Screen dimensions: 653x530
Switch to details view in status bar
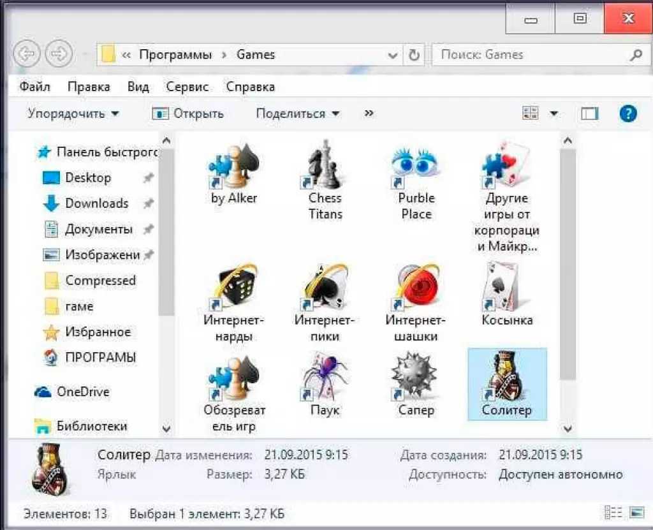click(x=613, y=513)
